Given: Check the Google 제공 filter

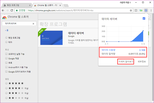Looking at the screenshot, I should coord(6,58).
